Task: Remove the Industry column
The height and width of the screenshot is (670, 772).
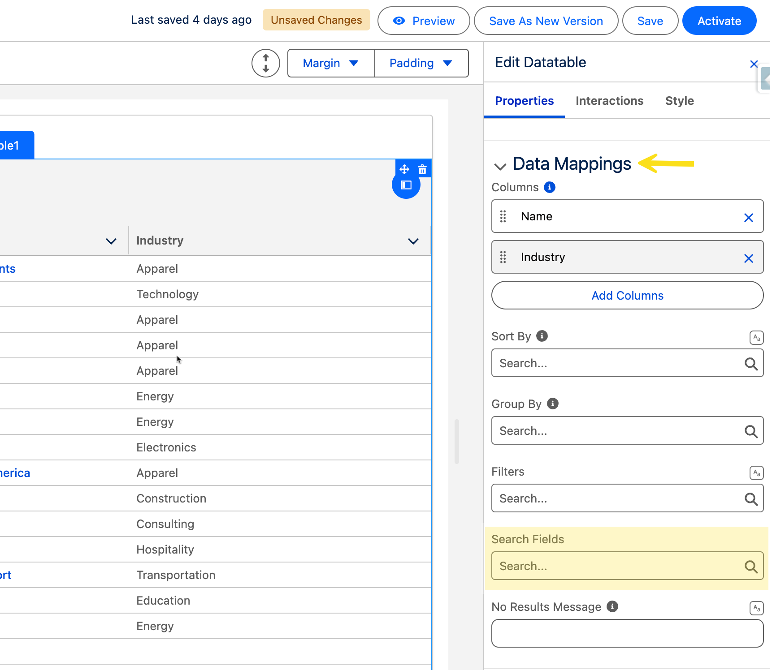Action: (x=748, y=258)
